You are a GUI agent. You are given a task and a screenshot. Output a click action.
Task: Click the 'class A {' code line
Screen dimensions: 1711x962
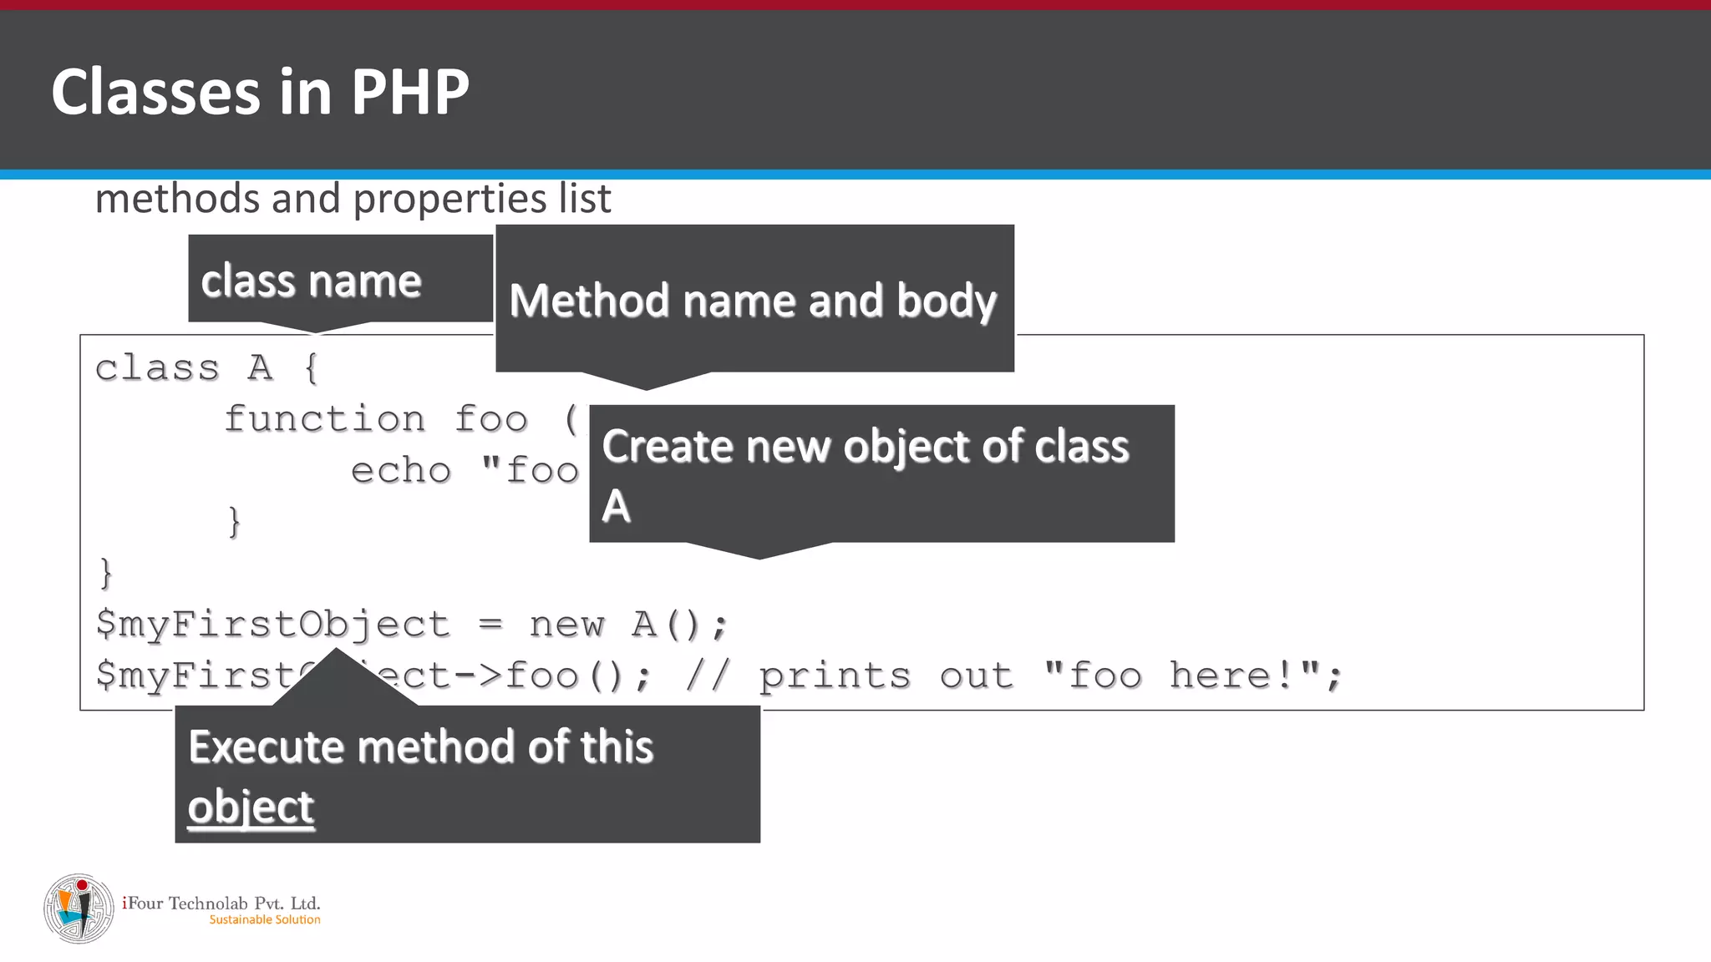[x=206, y=368]
